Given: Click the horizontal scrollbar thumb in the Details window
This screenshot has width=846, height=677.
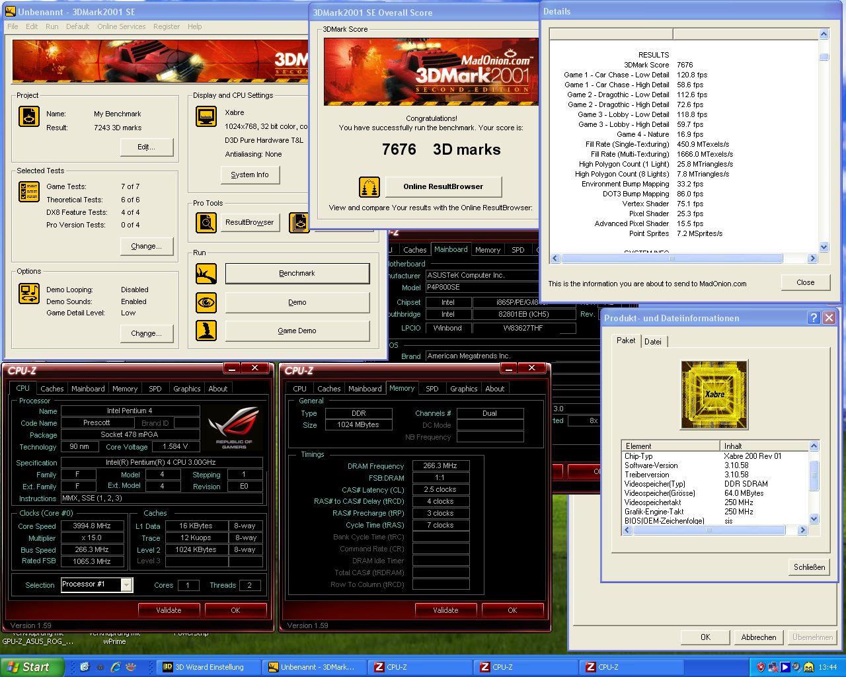Looking at the screenshot, I should pyautogui.click(x=672, y=259).
